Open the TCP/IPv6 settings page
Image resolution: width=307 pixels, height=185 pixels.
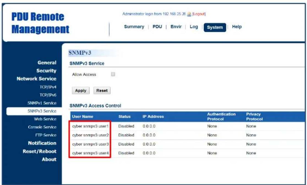[x=48, y=95]
